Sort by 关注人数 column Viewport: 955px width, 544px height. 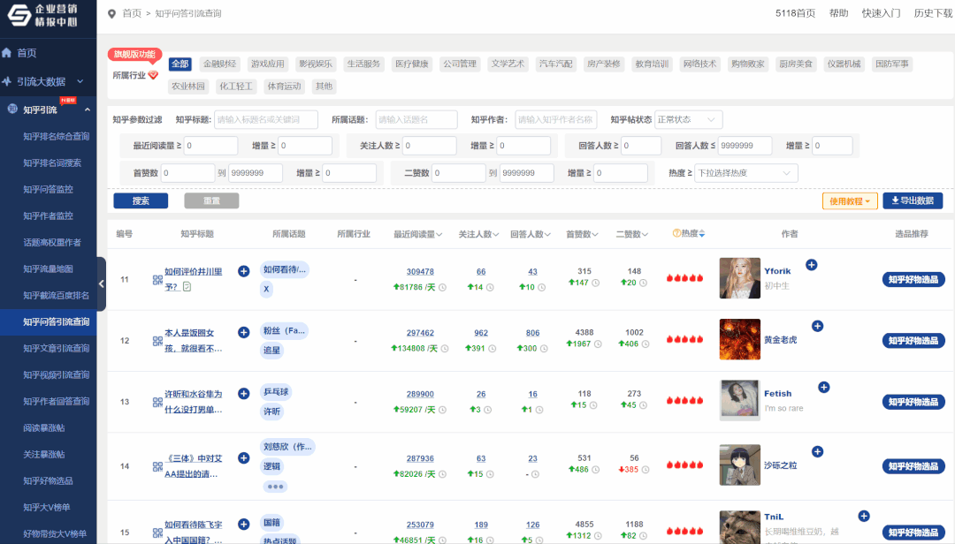click(x=478, y=234)
